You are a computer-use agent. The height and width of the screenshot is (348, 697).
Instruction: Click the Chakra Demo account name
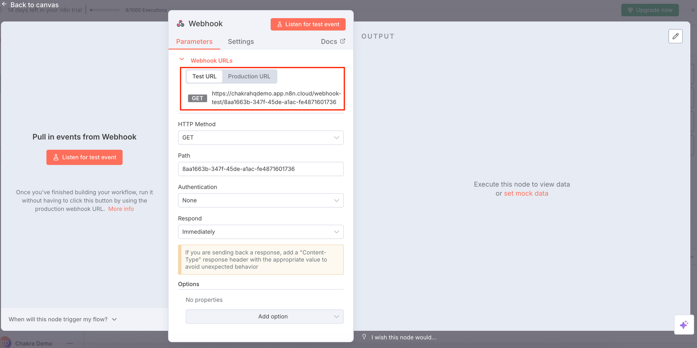[33, 343]
